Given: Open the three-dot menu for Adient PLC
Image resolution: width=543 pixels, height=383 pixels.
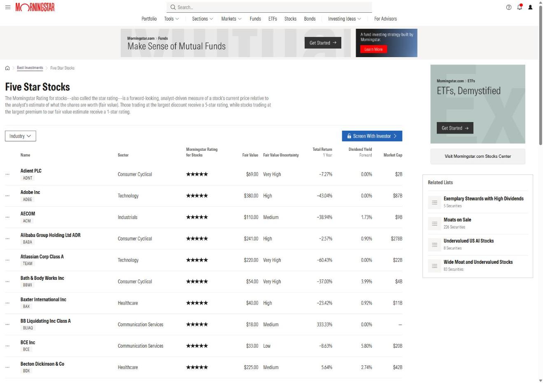Looking at the screenshot, I should click(7, 174).
